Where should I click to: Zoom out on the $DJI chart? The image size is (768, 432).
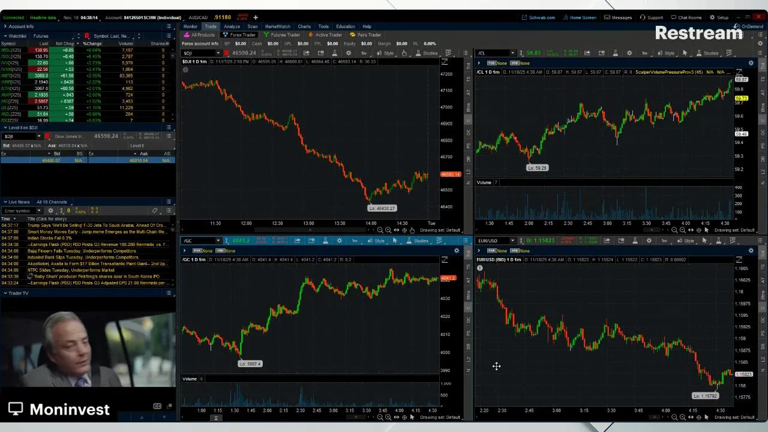(x=380, y=230)
